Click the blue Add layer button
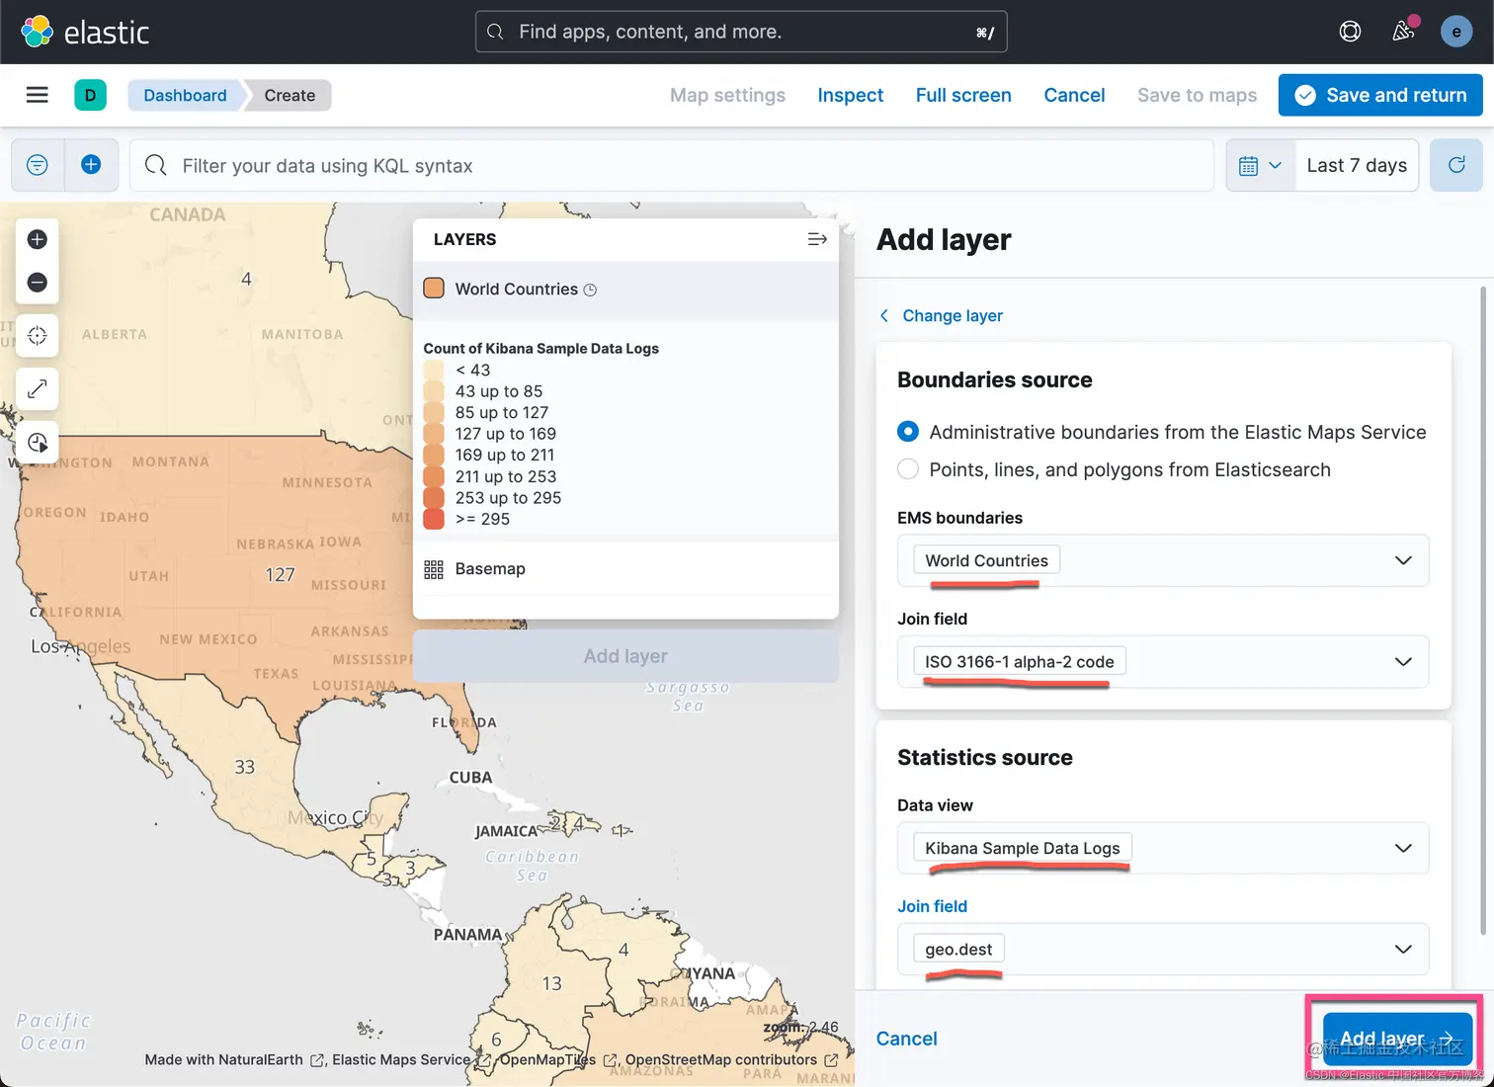The image size is (1494, 1087). pyautogui.click(x=1397, y=1039)
